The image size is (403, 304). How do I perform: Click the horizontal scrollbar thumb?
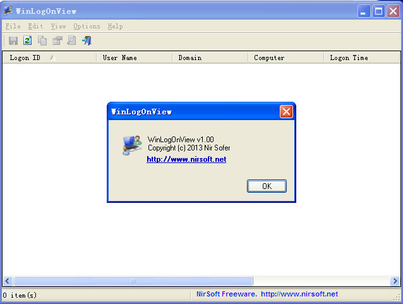tap(133, 281)
